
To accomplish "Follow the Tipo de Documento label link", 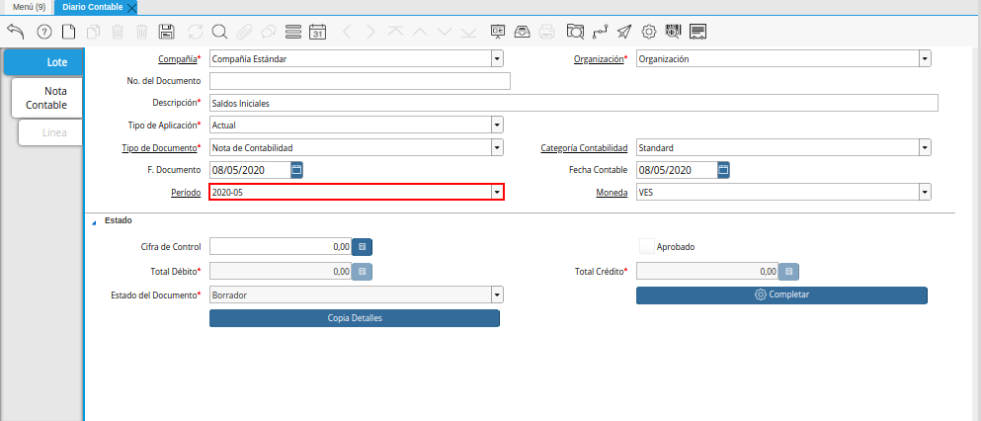I will 159,147.
